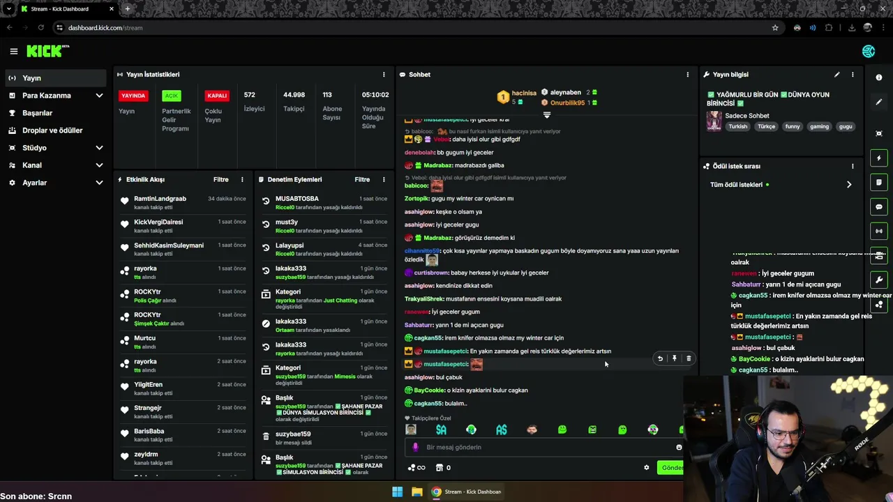Open Windows Start menu
Screen dimensions: 893x502
click(397, 492)
